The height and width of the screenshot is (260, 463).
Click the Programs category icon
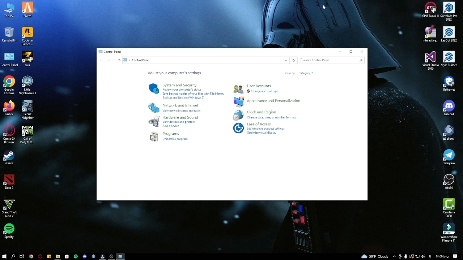click(154, 136)
